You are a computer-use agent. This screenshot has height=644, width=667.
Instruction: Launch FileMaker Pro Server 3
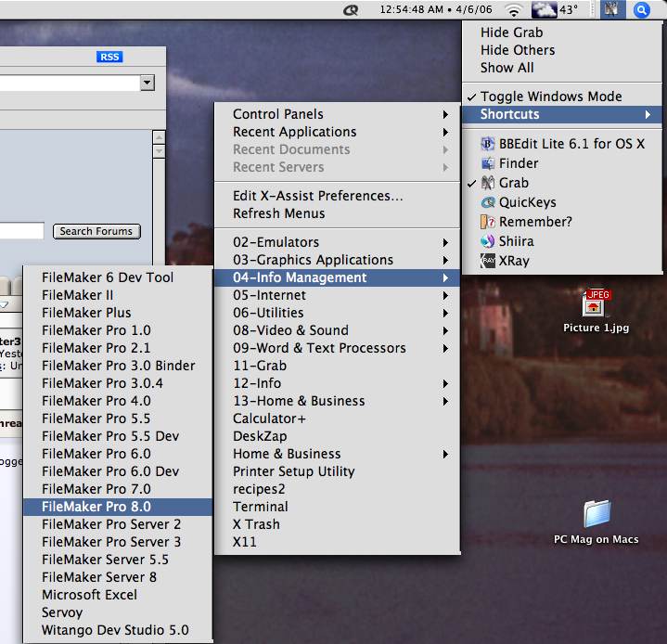coord(118,542)
